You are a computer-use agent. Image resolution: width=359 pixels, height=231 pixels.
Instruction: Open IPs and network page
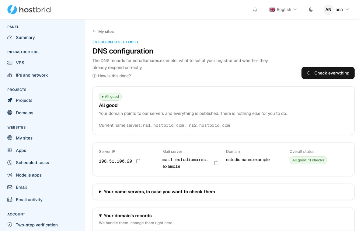pos(32,75)
